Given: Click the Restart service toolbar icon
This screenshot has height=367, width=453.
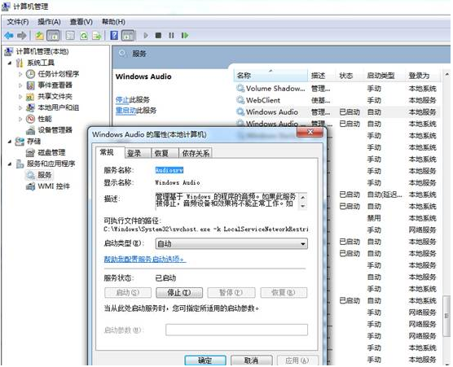Looking at the screenshot, I should point(185,36).
